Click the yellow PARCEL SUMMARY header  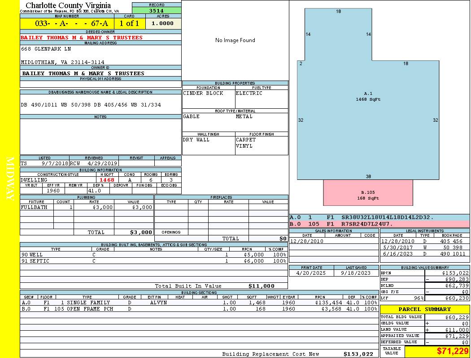[424, 309]
